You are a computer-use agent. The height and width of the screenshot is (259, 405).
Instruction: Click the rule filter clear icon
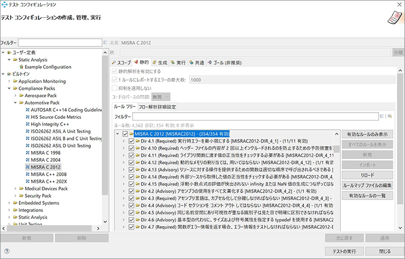382,116
